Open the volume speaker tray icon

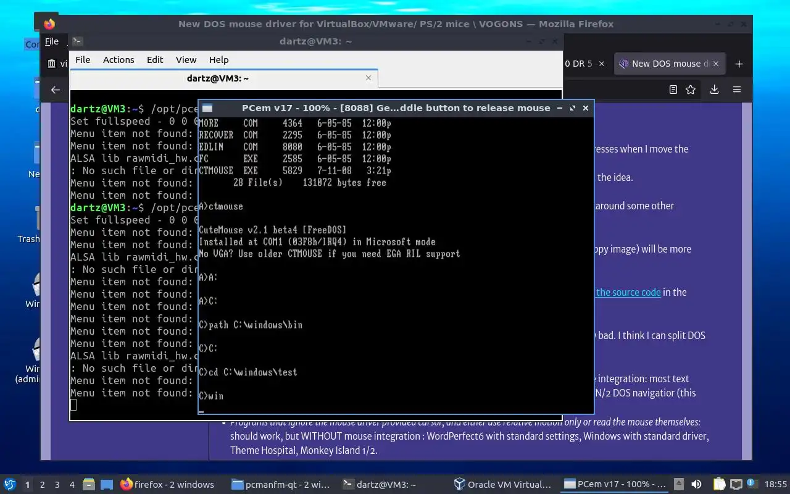[x=696, y=484]
